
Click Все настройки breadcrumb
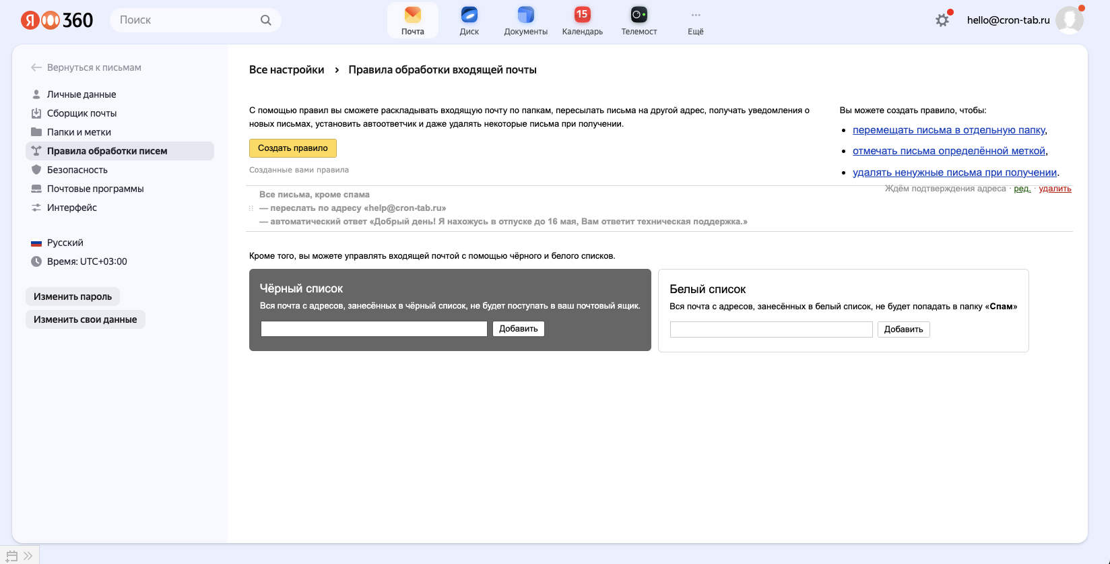(287, 70)
